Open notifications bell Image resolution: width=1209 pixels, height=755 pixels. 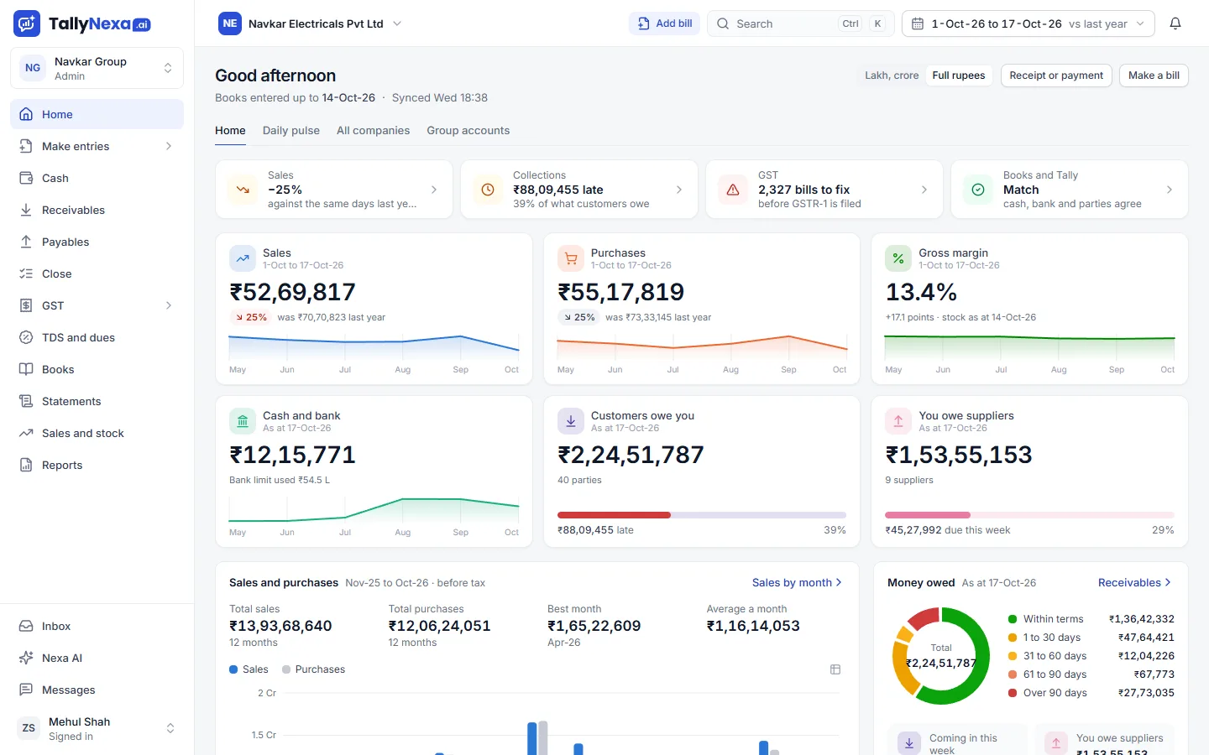click(1175, 23)
